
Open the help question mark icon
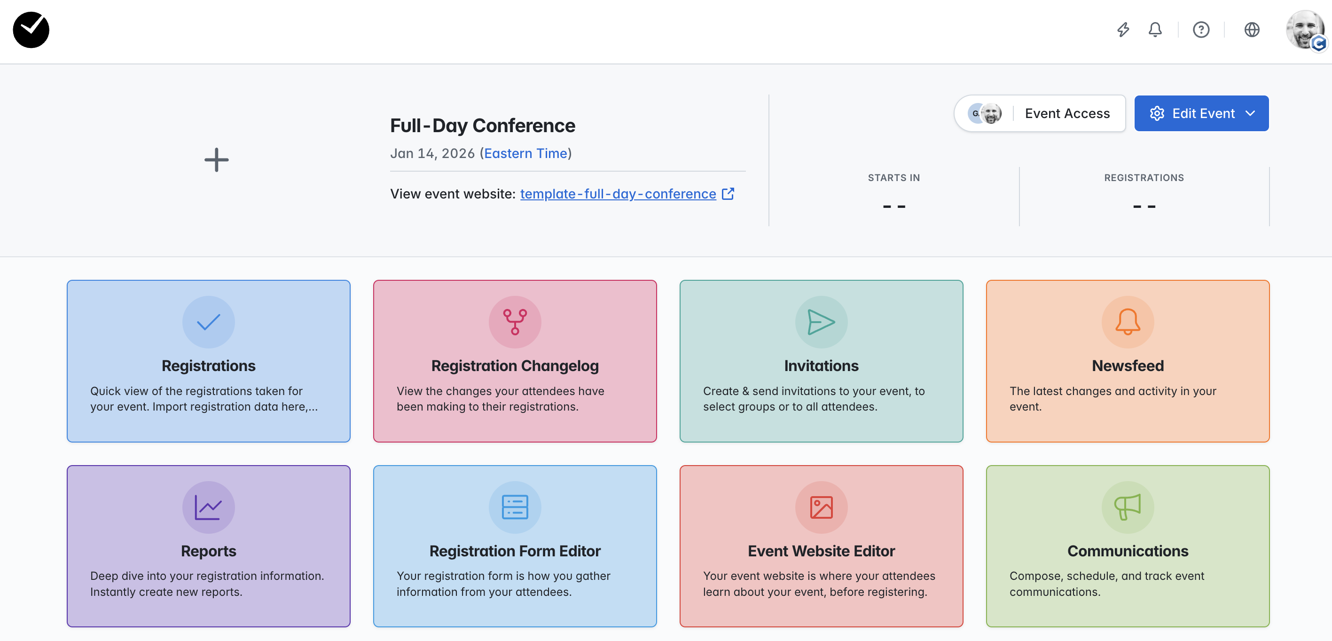tap(1201, 30)
